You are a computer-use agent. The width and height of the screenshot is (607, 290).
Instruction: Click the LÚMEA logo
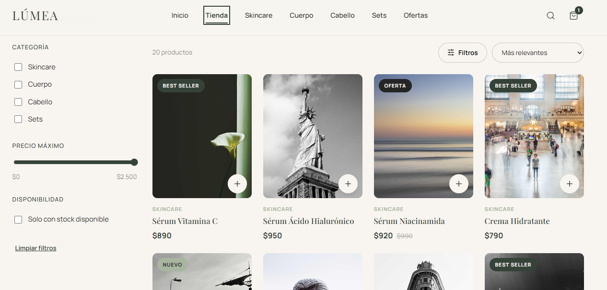[x=35, y=16]
